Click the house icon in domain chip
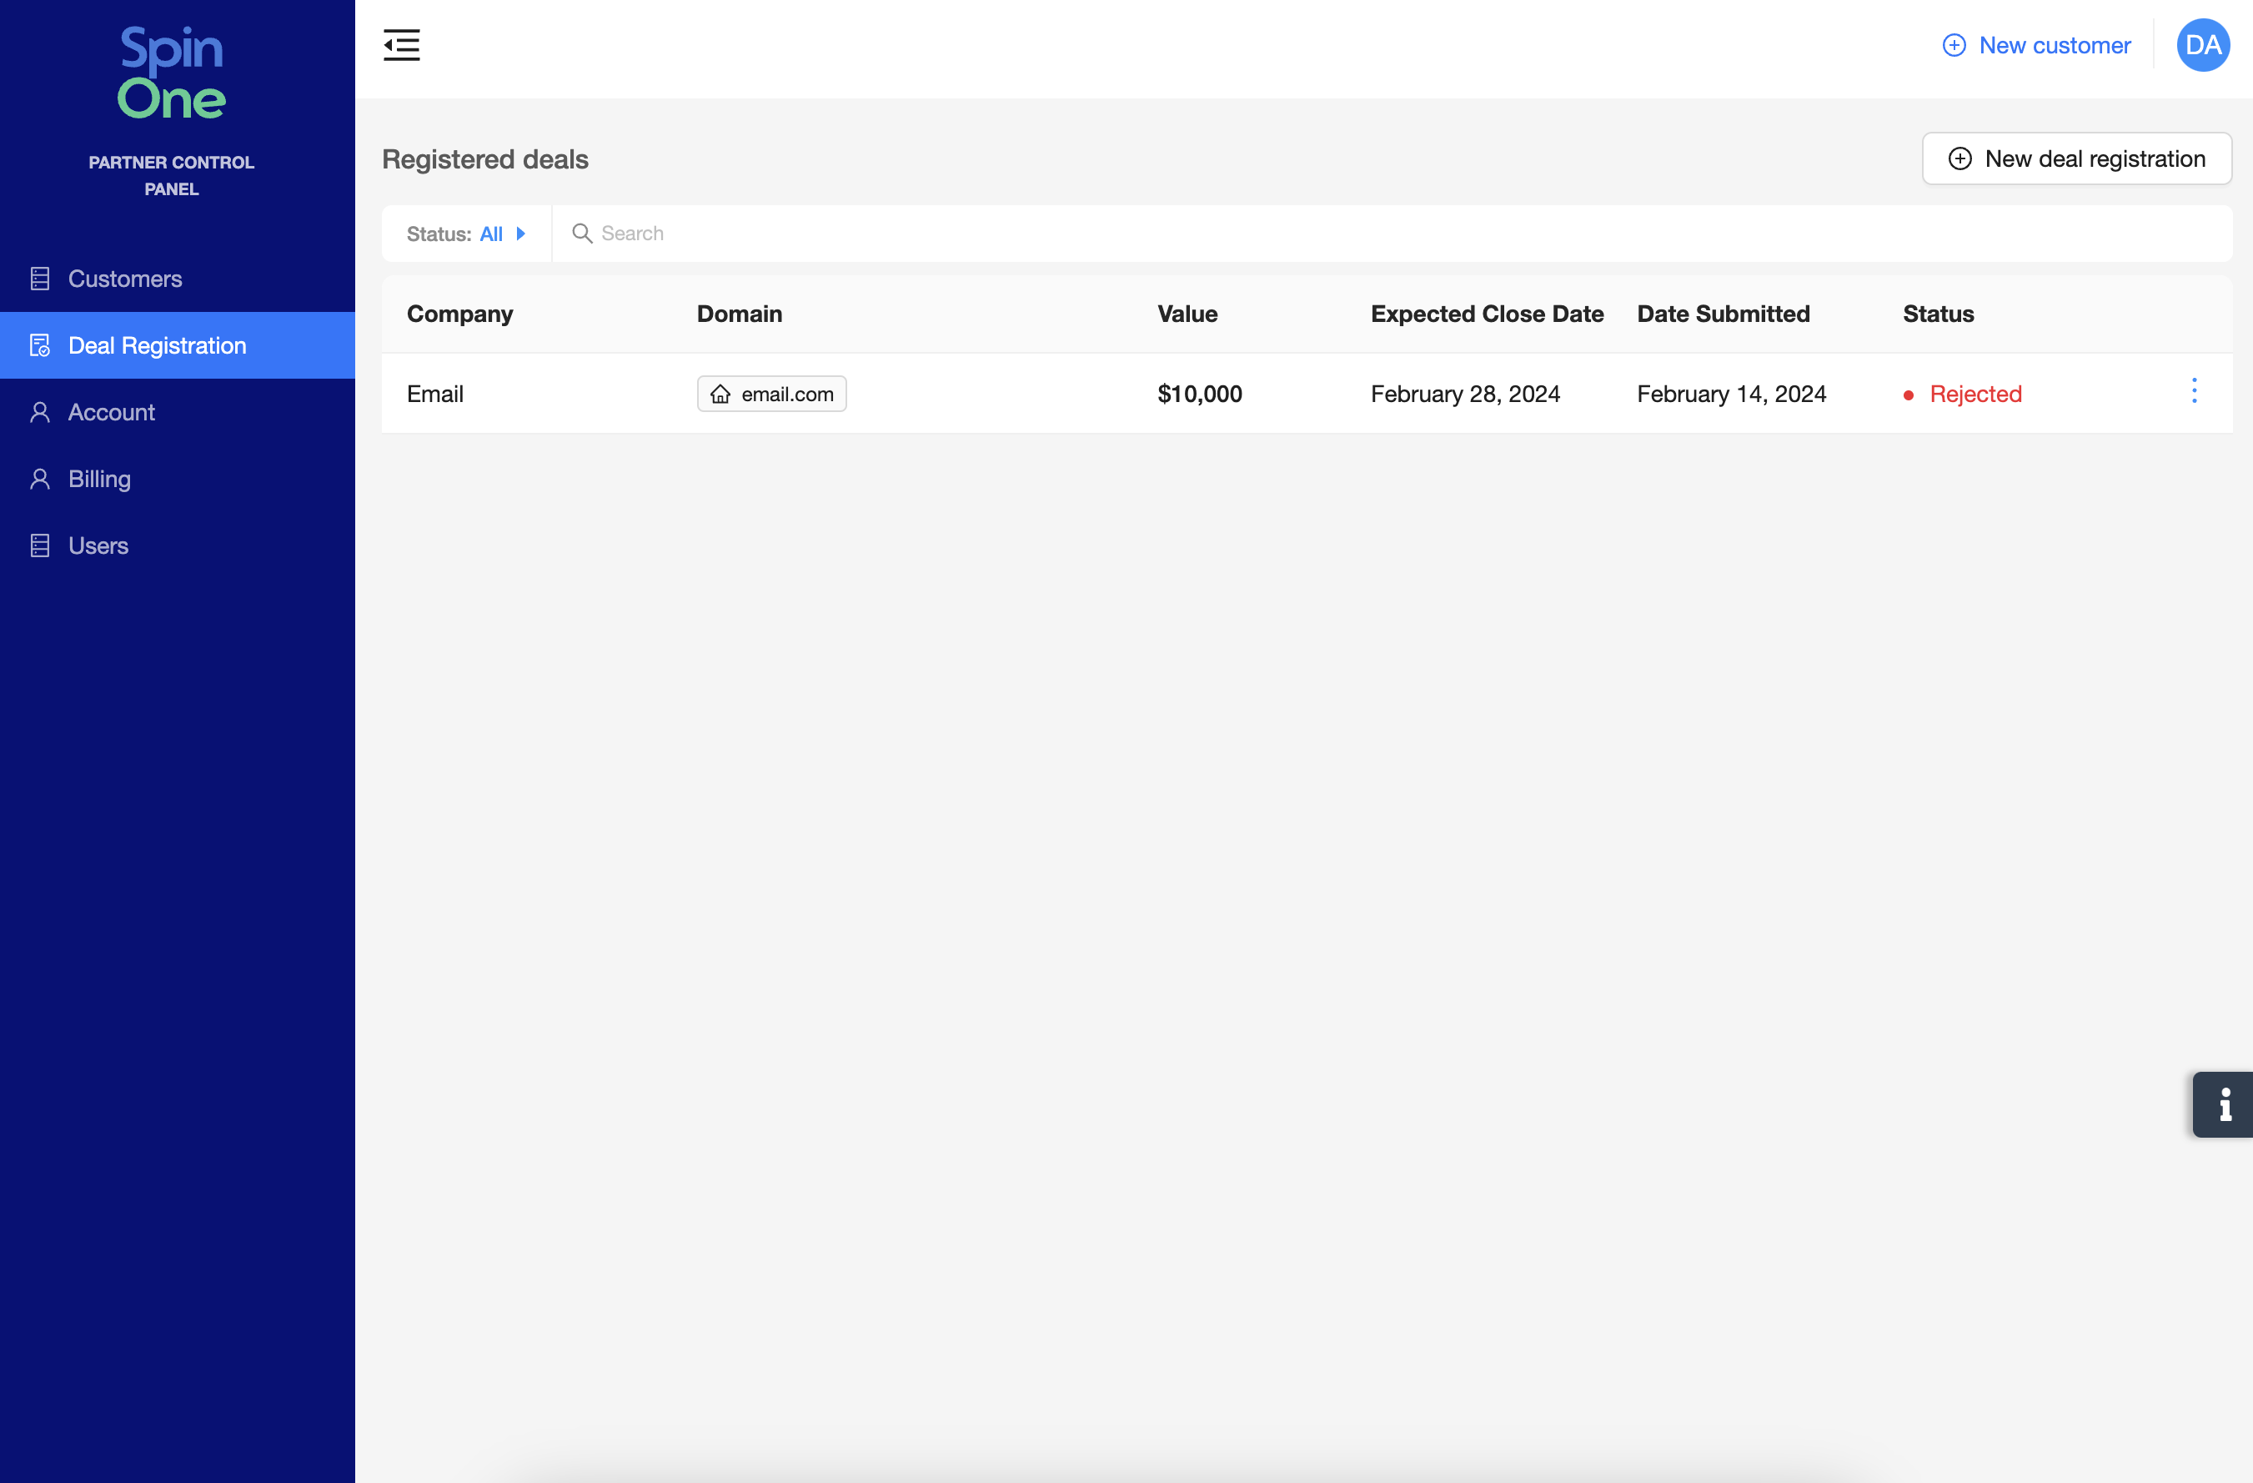The width and height of the screenshot is (2253, 1483). click(720, 394)
